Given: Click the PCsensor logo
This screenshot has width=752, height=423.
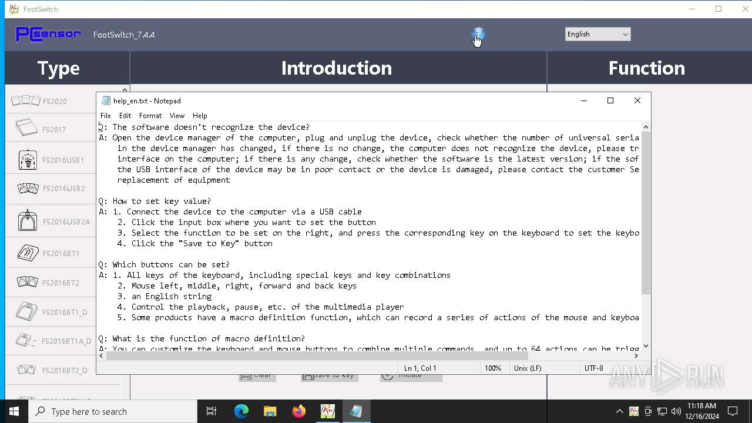Looking at the screenshot, I should 48,34.
